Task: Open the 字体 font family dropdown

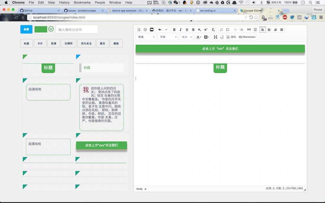Action: point(168,37)
